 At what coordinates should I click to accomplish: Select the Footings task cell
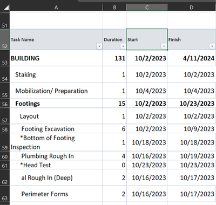56,104
